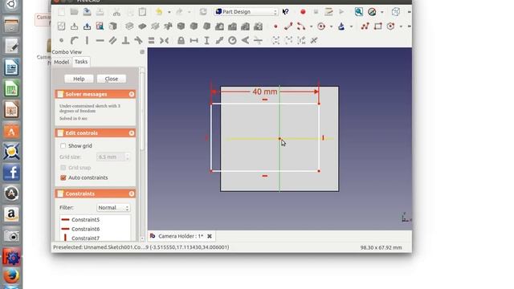Open the circle tool dropdown arrow
This screenshot has height=289, width=514.
(331, 26)
